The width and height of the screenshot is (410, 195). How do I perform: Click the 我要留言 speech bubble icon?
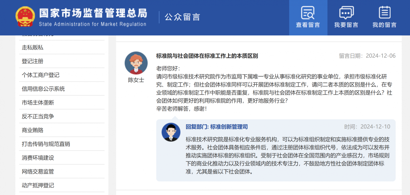[346, 13]
